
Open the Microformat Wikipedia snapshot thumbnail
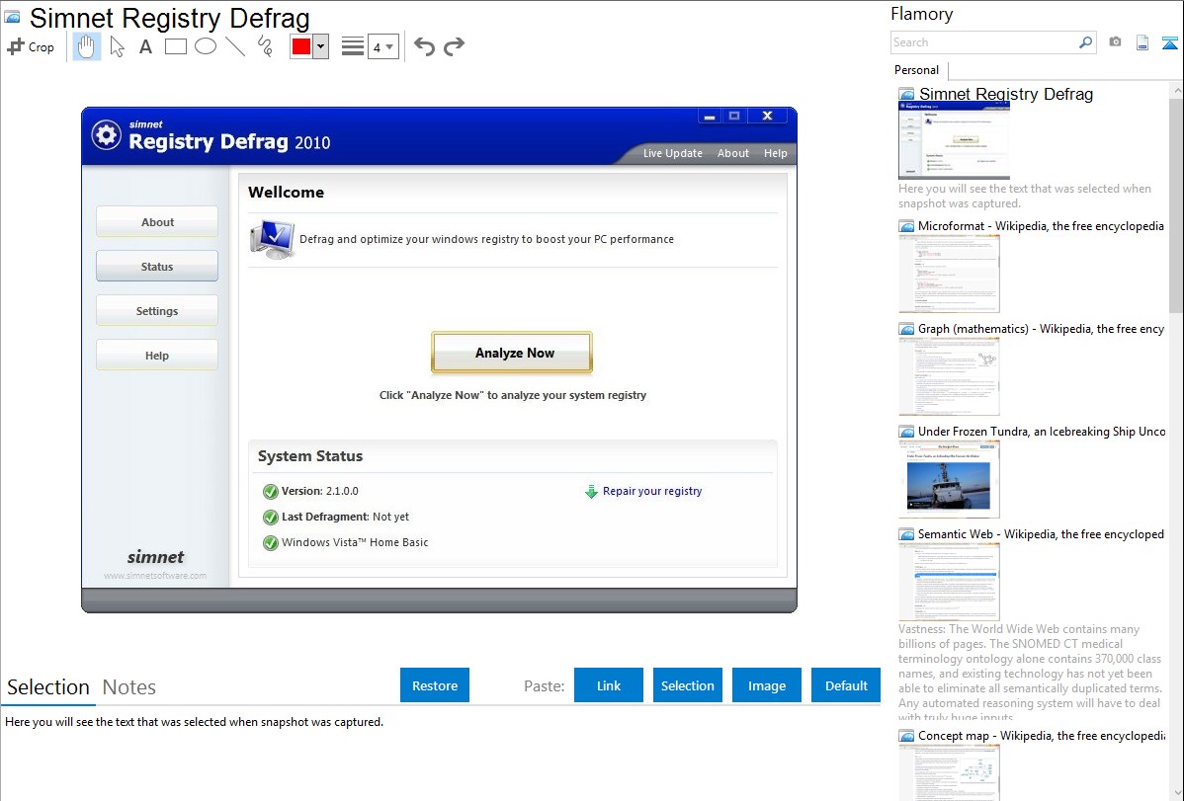pos(949,274)
